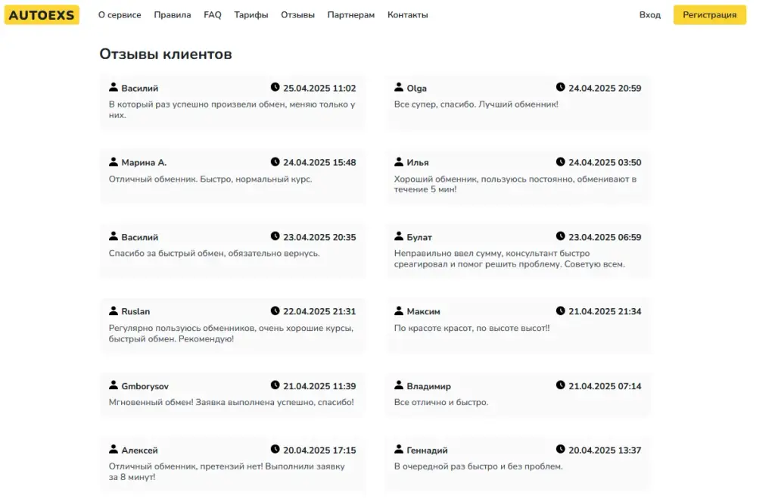This screenshot has width=775, height=499.
Task: Click the date 25.04.2025 11:02
Action: pyautogui.click(x=319, y=88)
